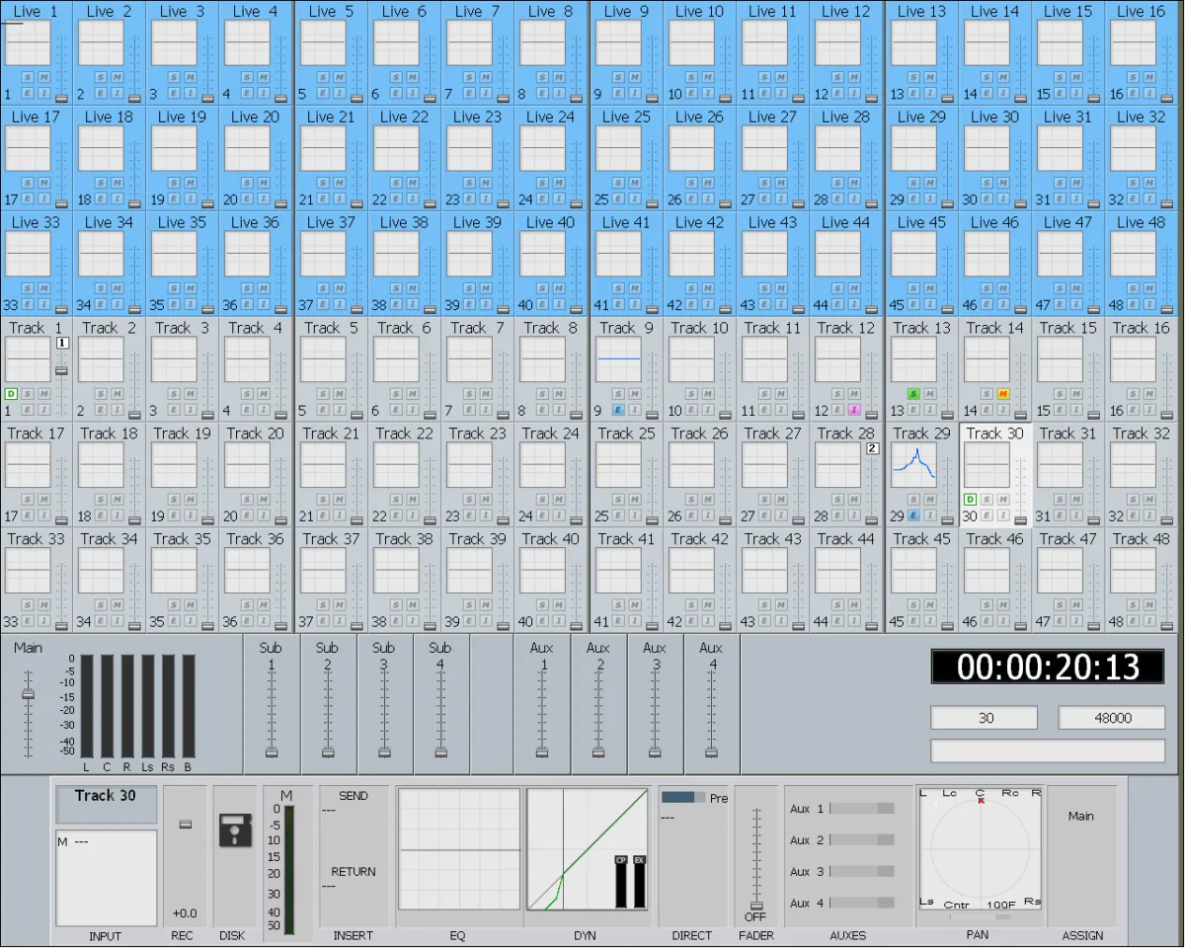Screen dimensions: 1185x948
Task: Click the blue EQ button on Track 9
Action: pos(618,410)
